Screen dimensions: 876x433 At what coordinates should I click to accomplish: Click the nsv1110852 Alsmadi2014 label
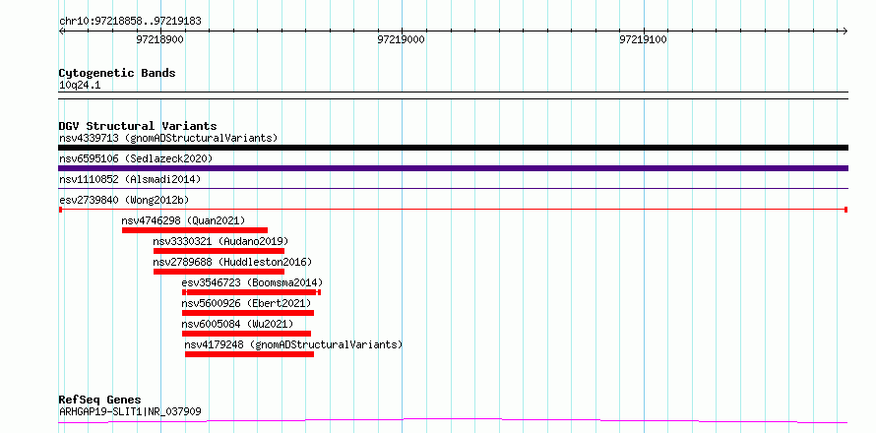130,179
